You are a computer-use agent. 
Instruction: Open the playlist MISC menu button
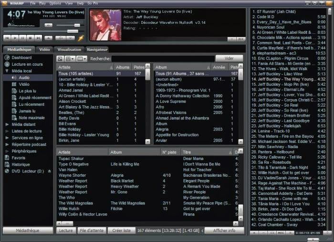[281, 233]
